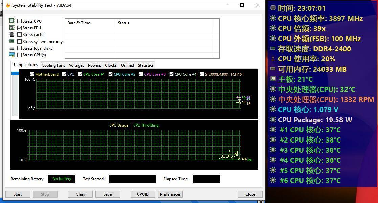This screenshot has width=378, height=203.
Task: Tick the Stress local disks checkbox
Action: pyautogui.click(x=20, y=48)
